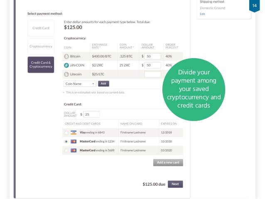Switch to the Cryptocurrency payment tab
The height and width of the screenshot is (199, 265).
pos(41,47)
